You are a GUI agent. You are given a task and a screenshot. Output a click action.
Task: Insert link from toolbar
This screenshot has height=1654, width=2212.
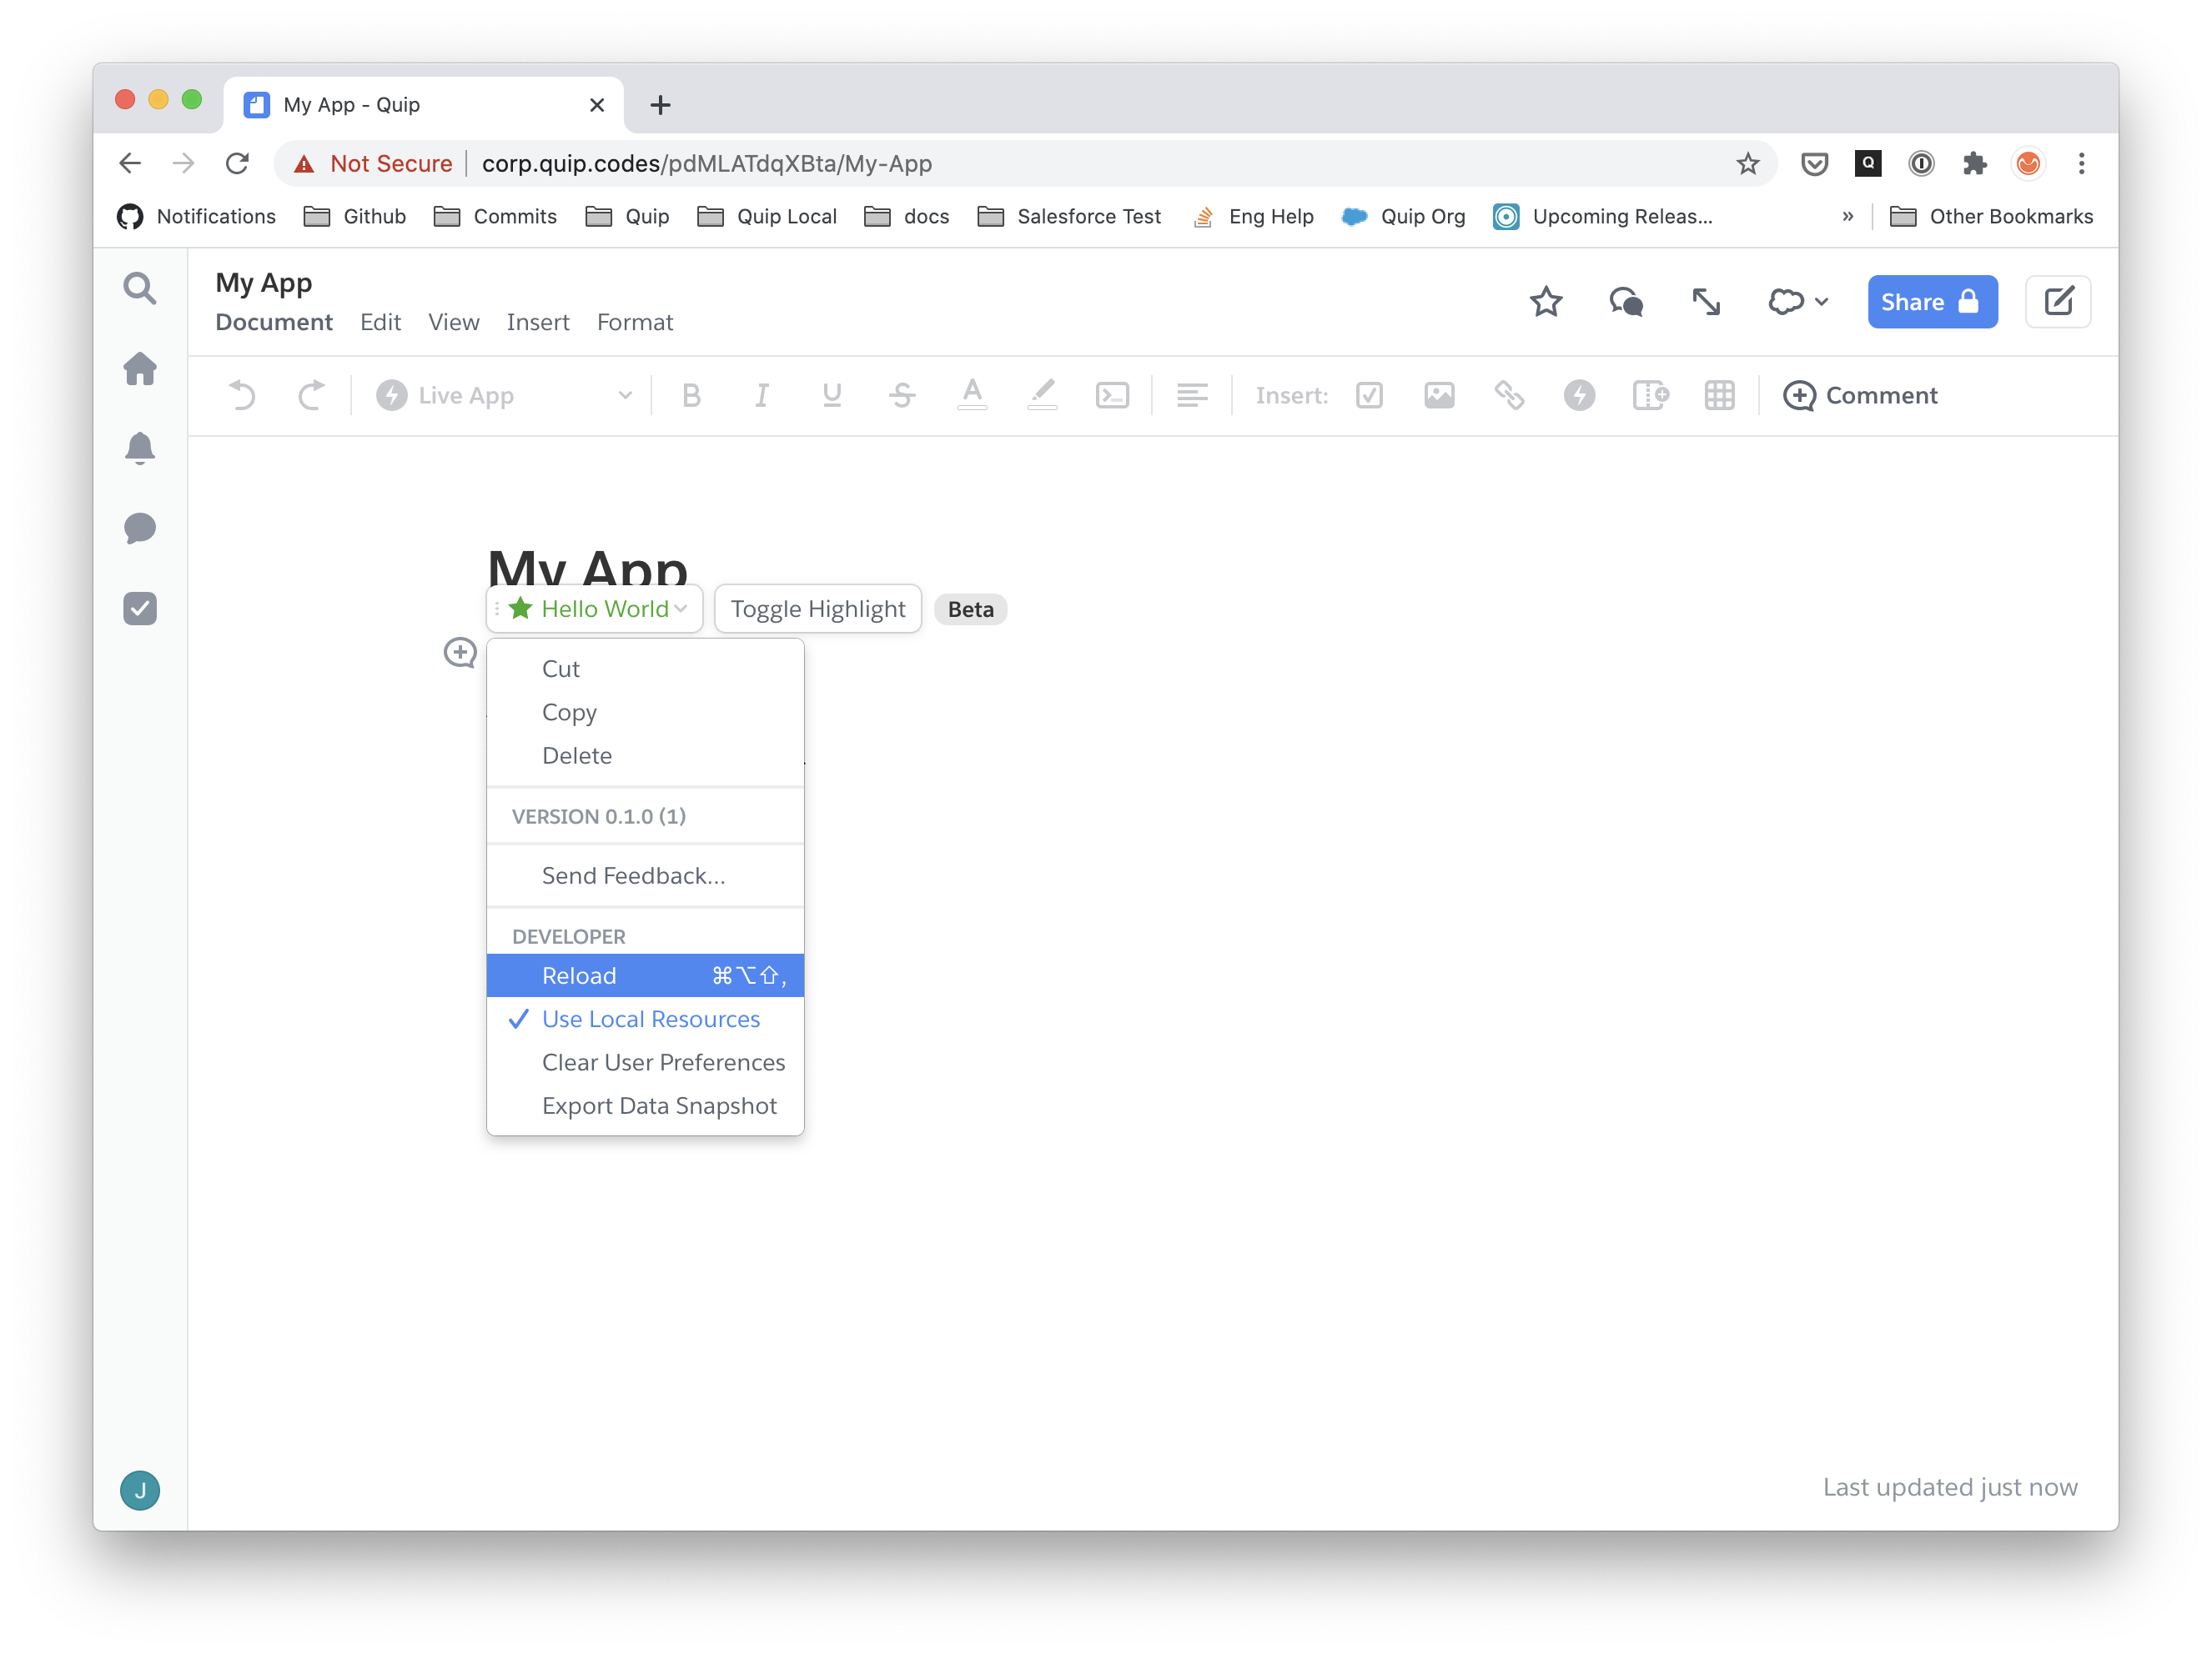click(x=1509, y=396)
